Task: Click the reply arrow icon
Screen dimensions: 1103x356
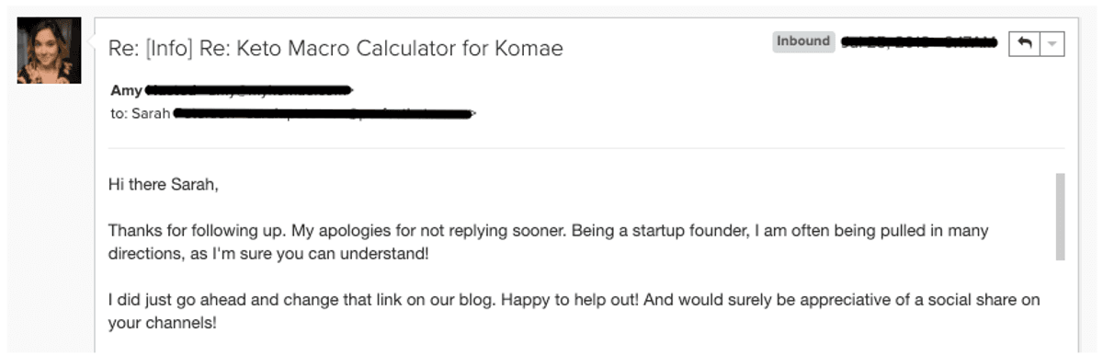Action: (x=1025, y=43)
